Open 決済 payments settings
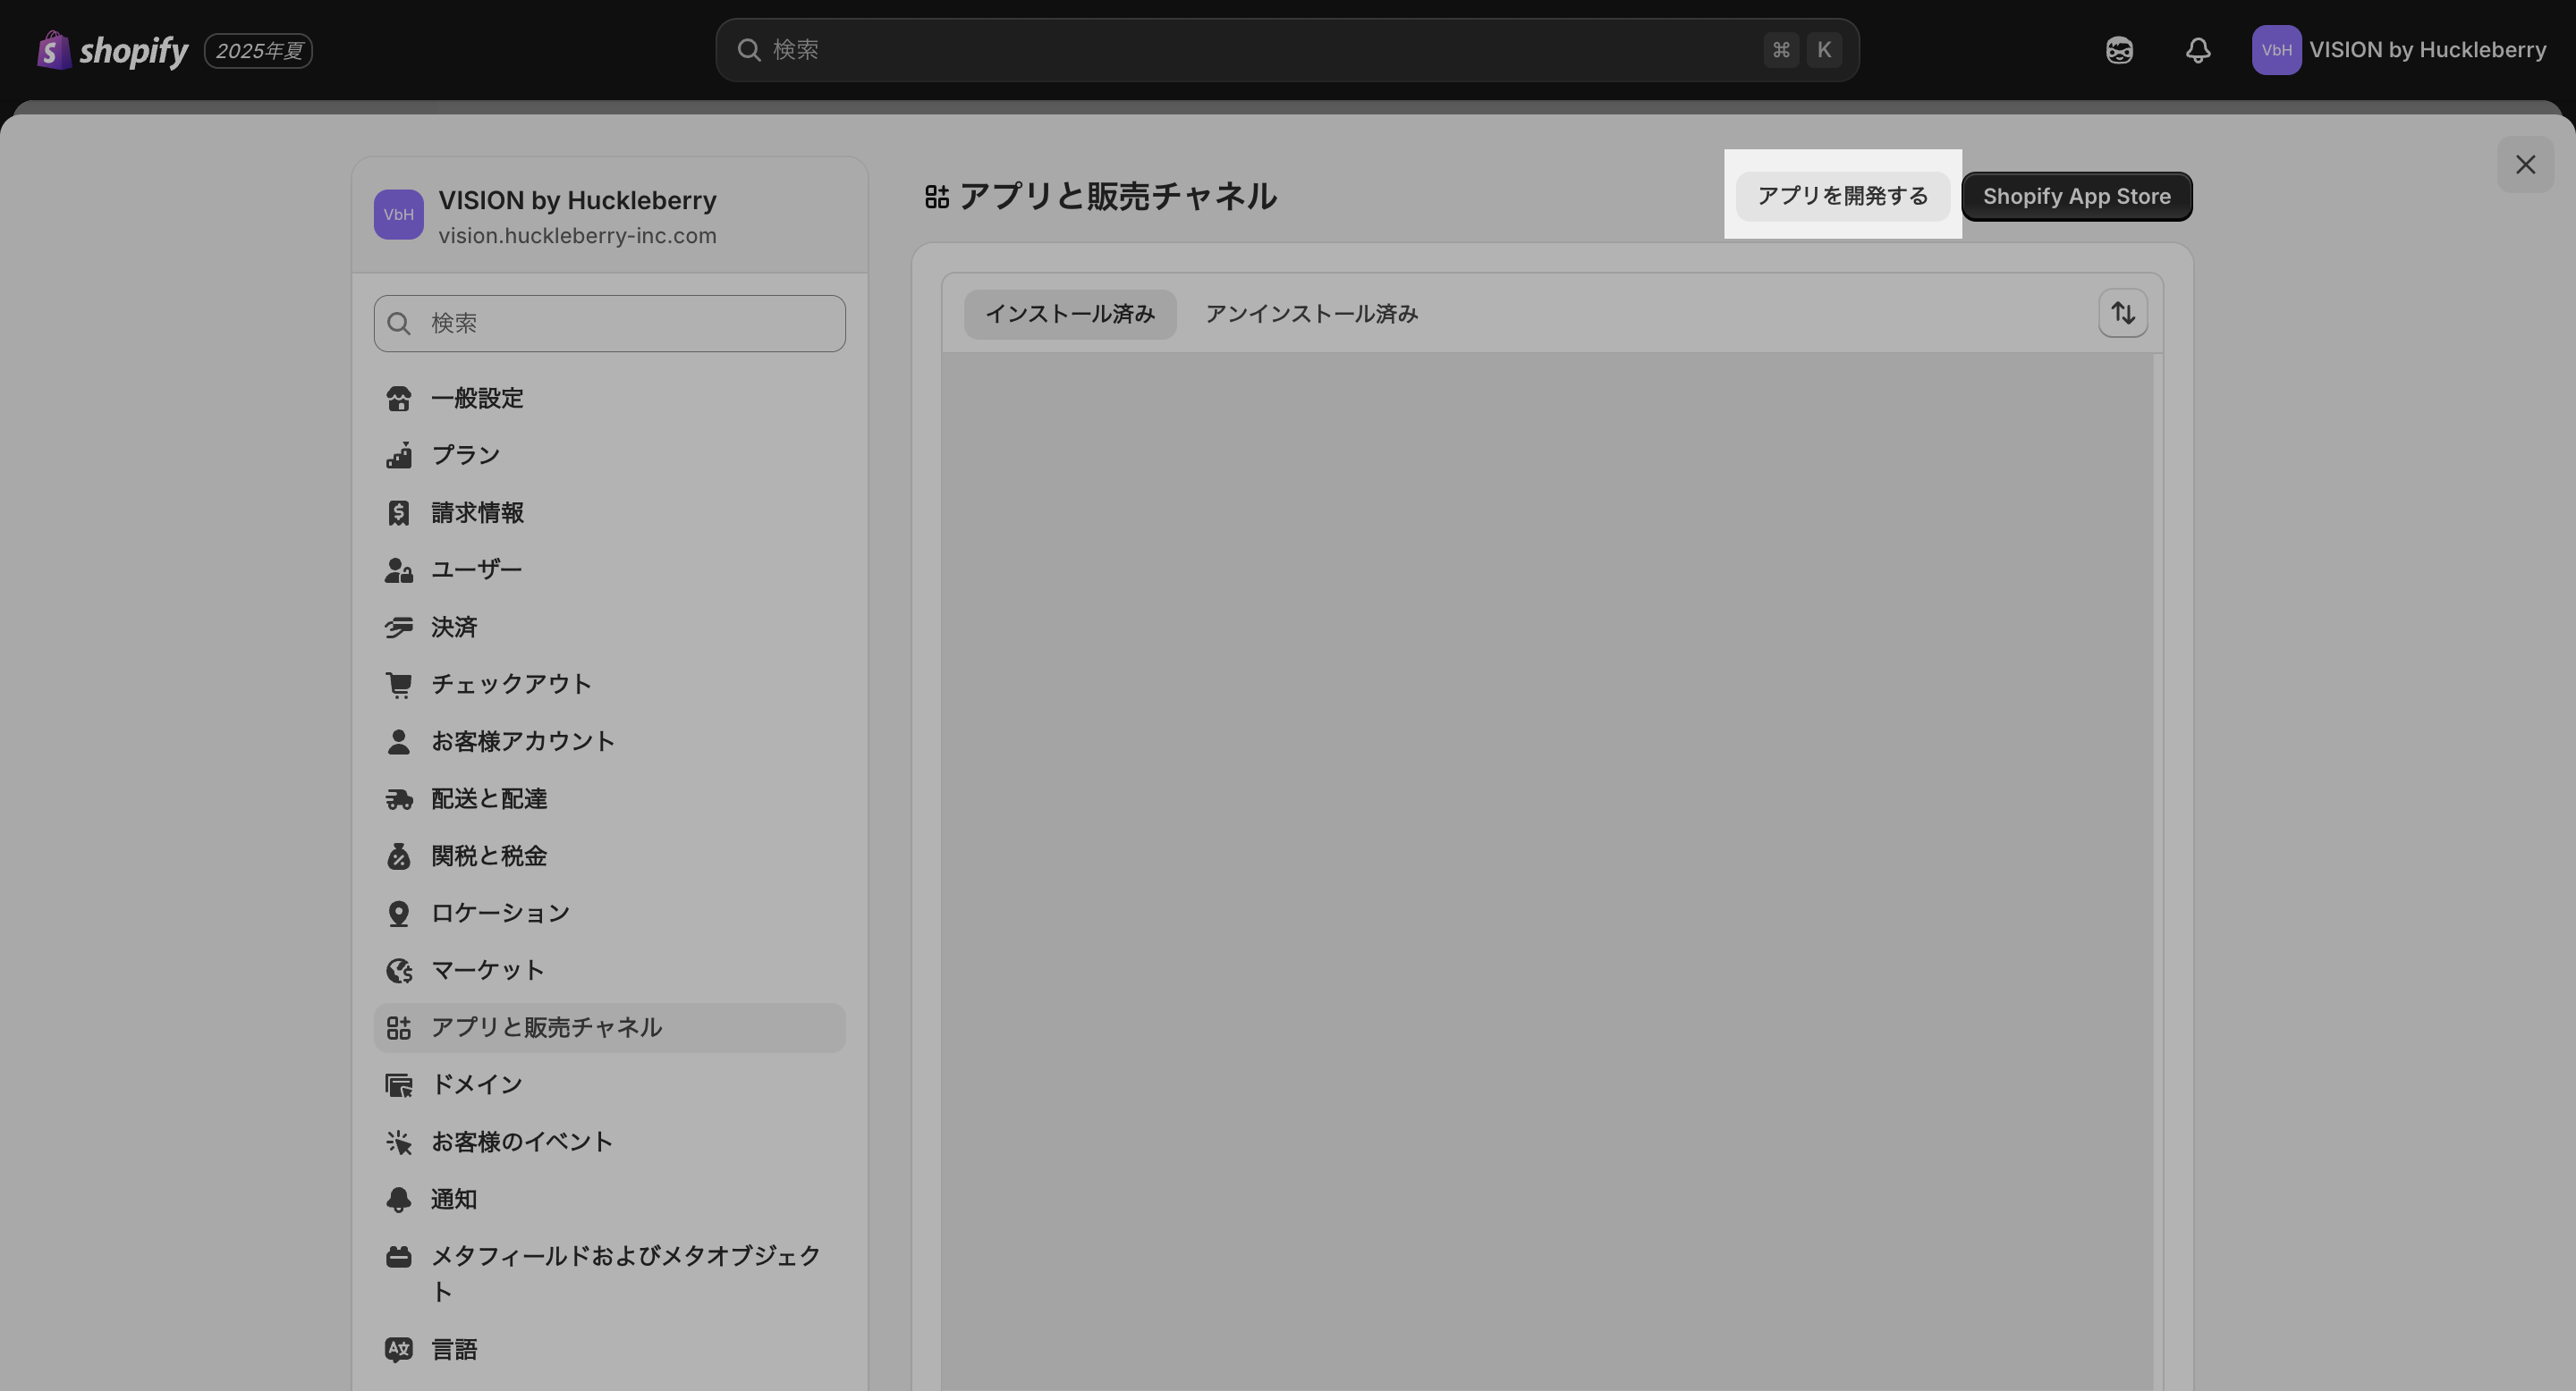 point(454,628)
